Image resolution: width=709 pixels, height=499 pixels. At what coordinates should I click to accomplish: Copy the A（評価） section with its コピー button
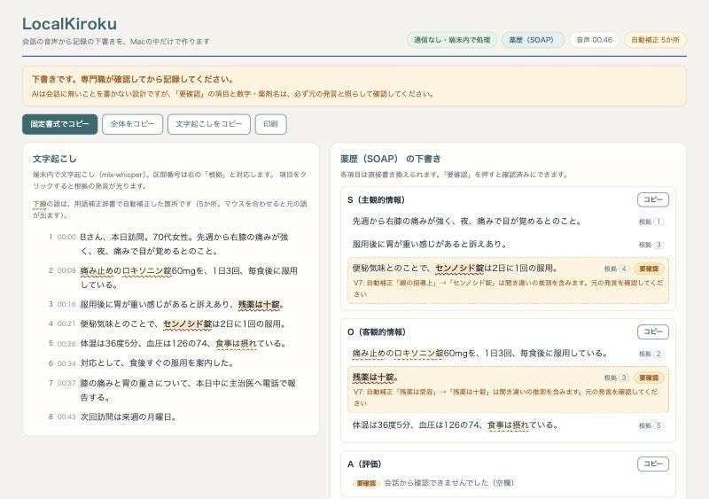[x=653, y=464]
